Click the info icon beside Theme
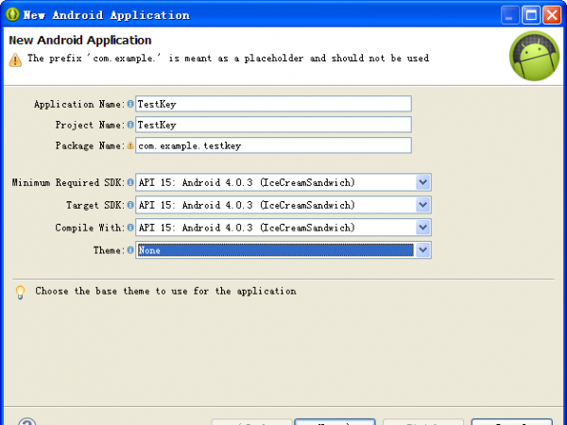Image resolution: width=567 pixels, height=425 pixels. (x=130, y=250)
